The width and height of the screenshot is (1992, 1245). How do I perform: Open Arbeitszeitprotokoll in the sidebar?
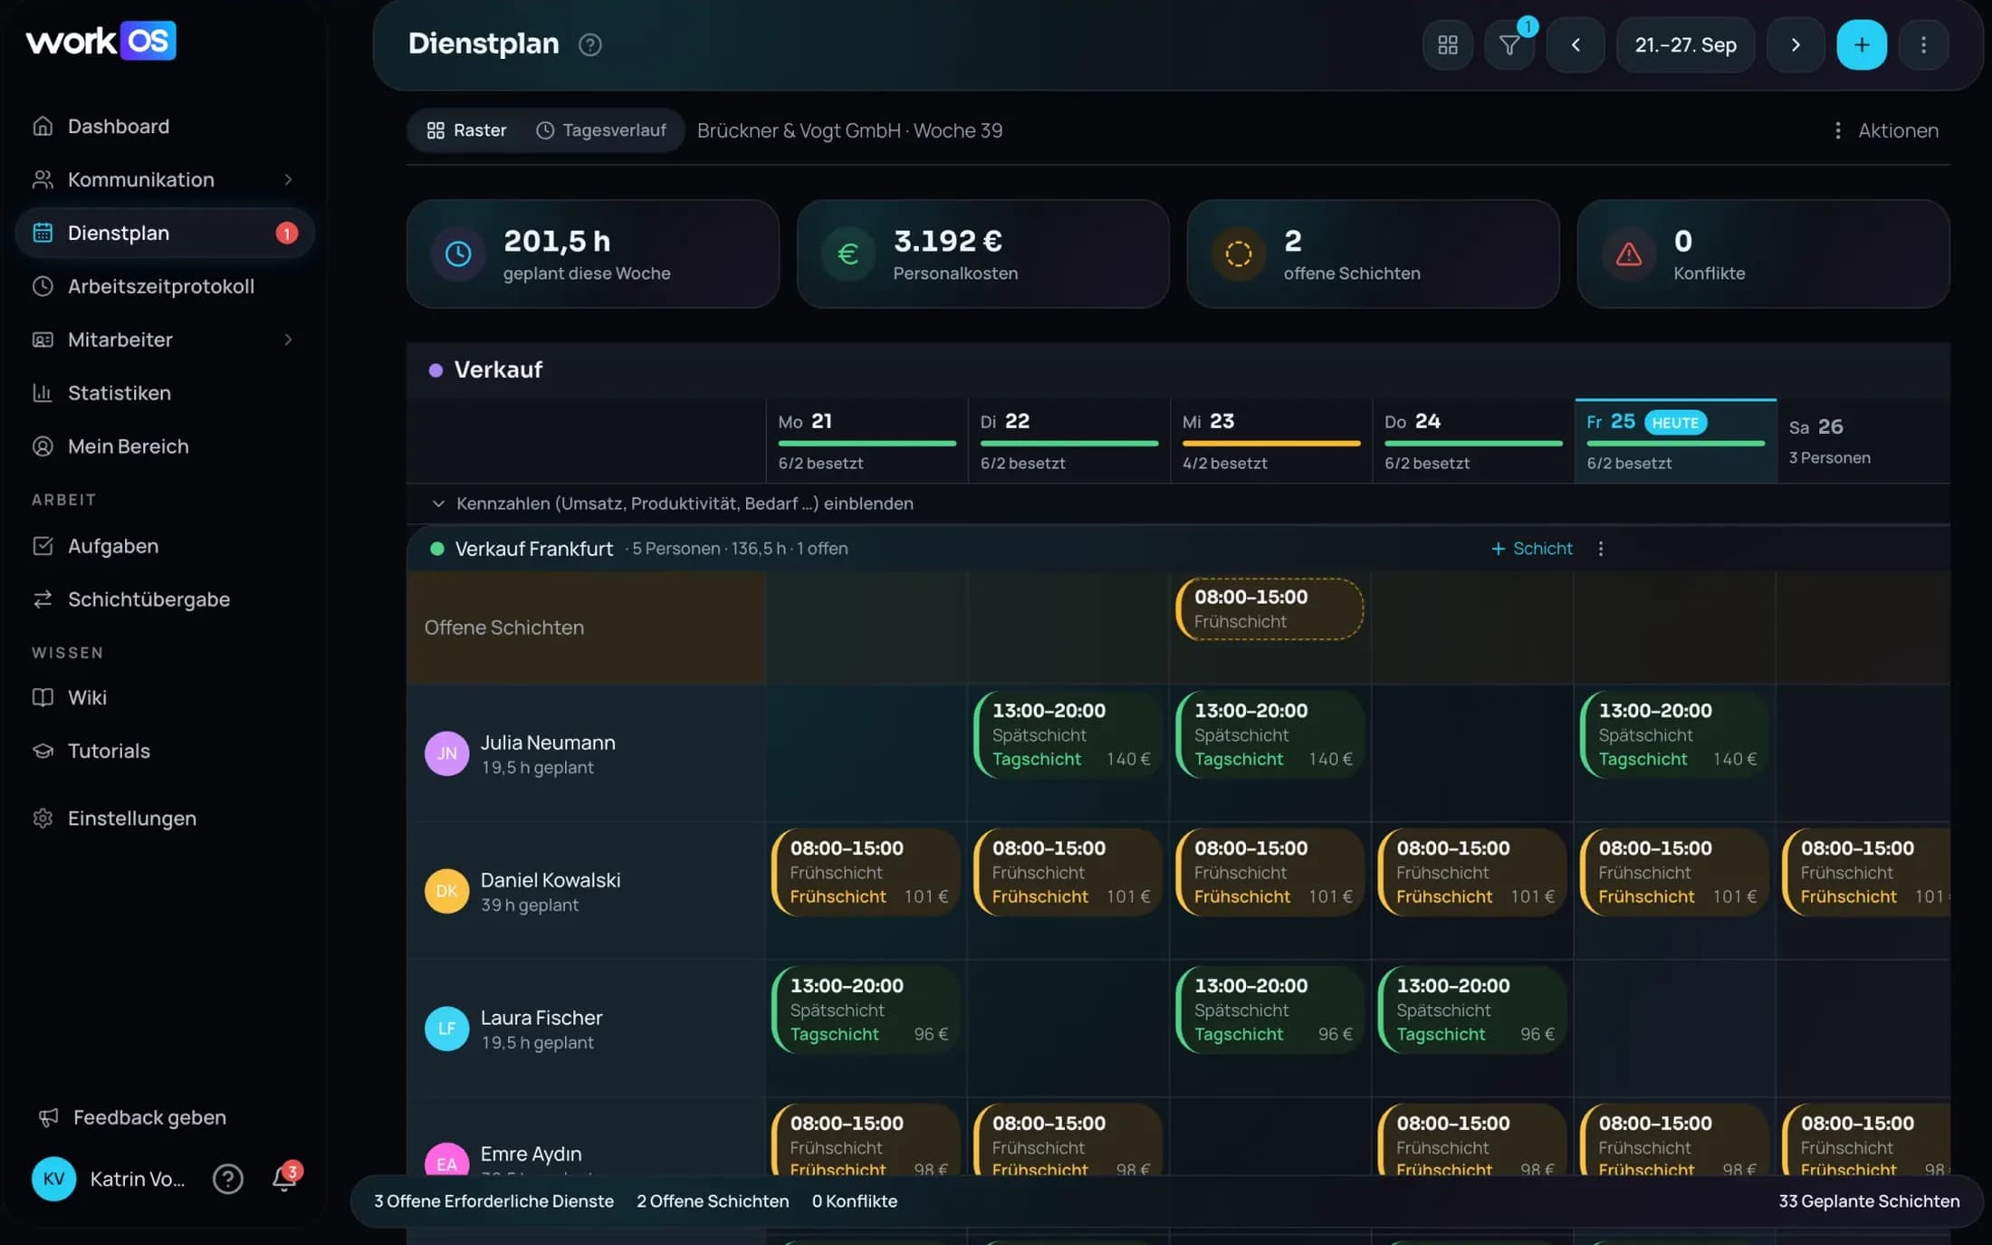[164, 286]
